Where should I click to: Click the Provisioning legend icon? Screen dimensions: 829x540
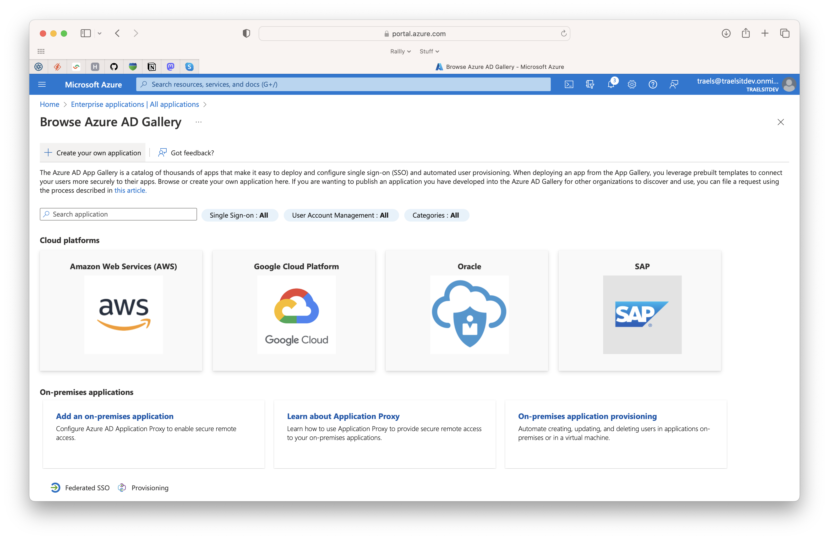tap(122, 488)
